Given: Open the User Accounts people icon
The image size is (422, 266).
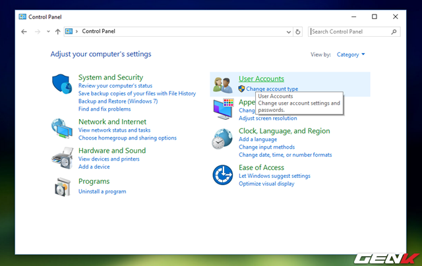Looking at the screenshot, I should pyautogui.click(x=223, y=85).
